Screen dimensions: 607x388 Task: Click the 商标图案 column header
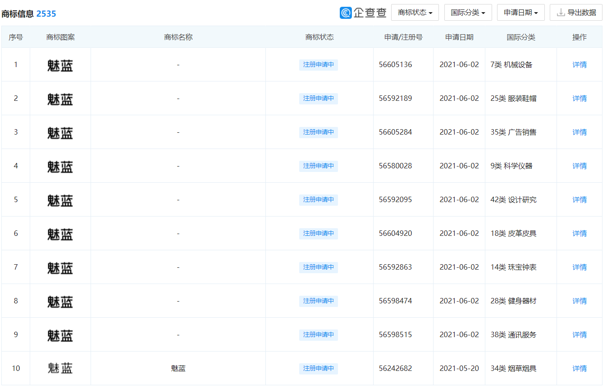point(60,37)
